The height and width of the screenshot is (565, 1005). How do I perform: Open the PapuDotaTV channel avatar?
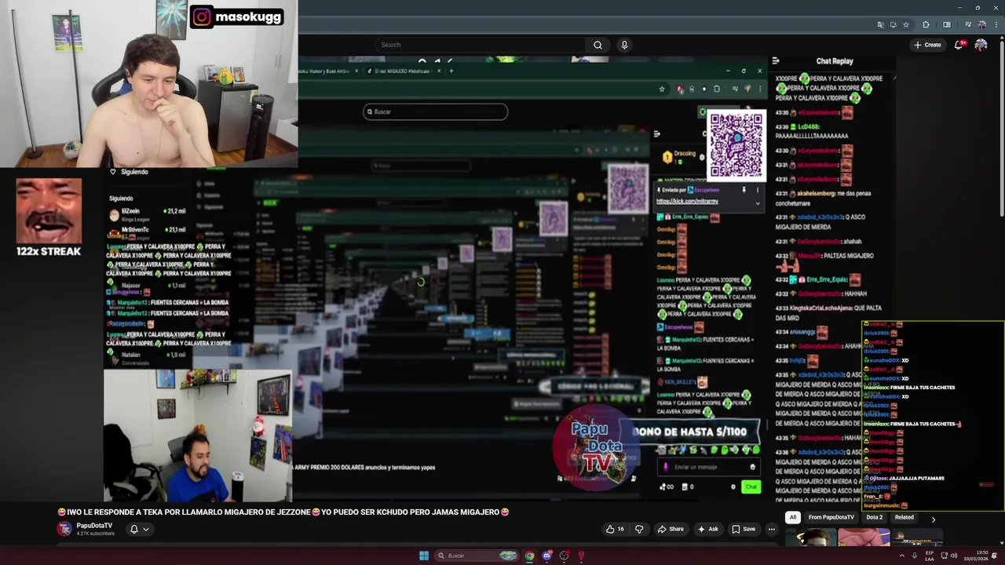[64, 529]
